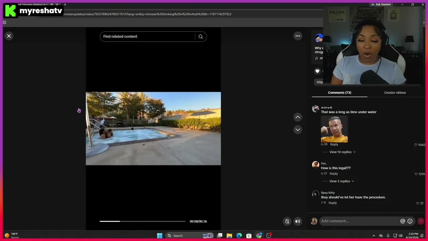
Task: Close the video viewer with the X button
Action: click(x=9, y=36)
